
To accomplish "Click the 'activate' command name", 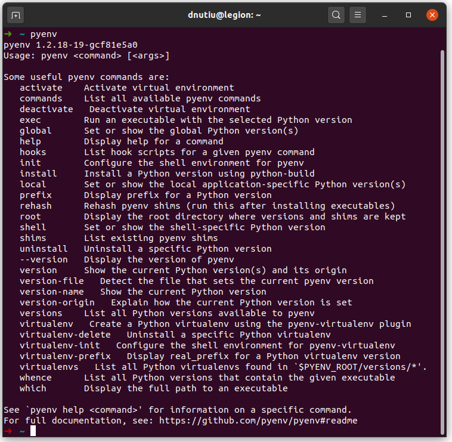I will (41, 88).
